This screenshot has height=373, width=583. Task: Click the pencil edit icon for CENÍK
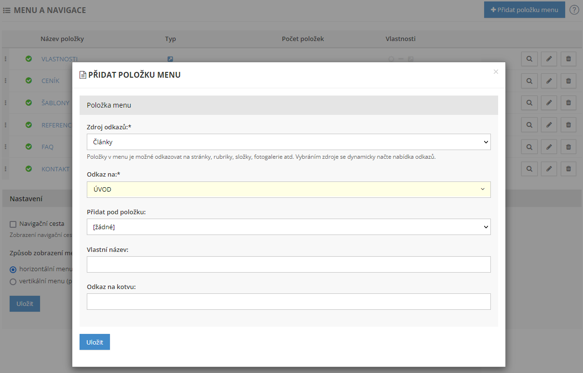coord(549,81)
